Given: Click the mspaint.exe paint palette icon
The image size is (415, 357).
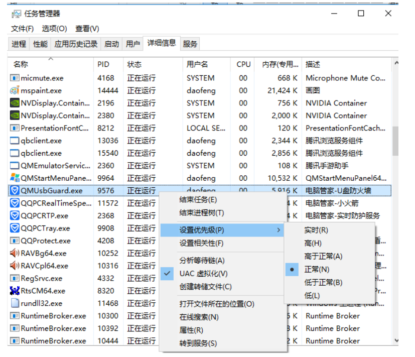Looking at the screenshot, I should coord(15,90).
